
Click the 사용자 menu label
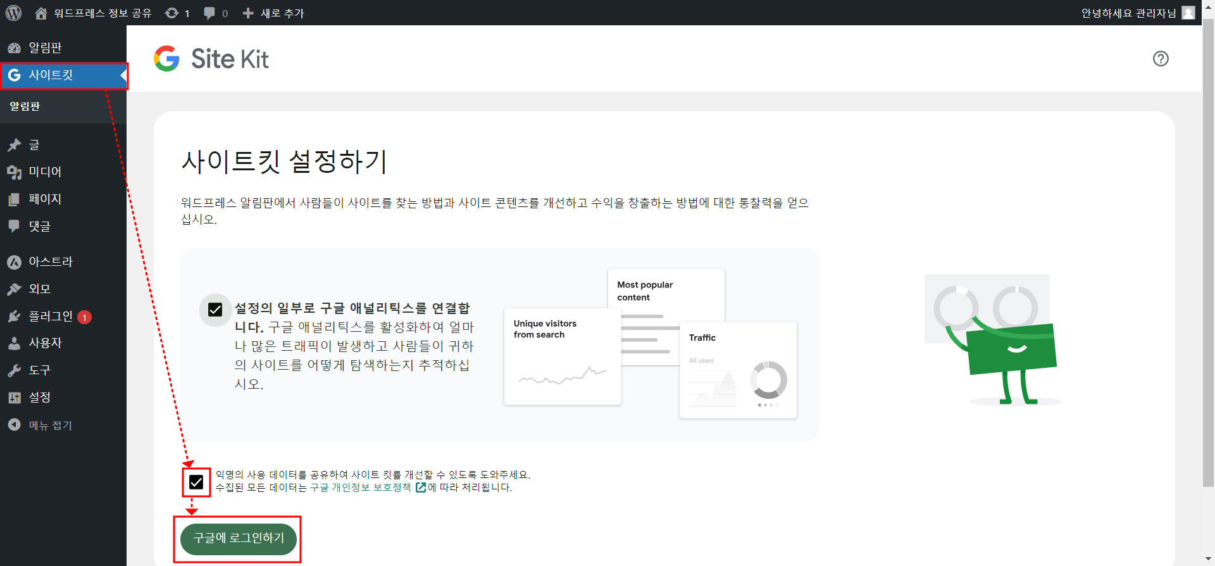pyautogui.click(x=45, y=343)
